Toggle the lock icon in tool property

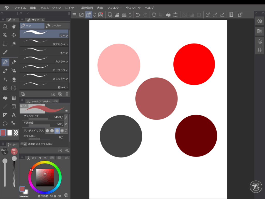[66, 110]
